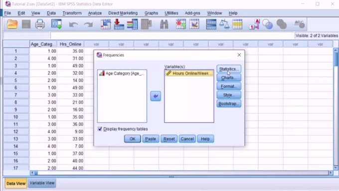Click the 35.00 cell in row 1
The image size is (339, 191).
[x=70, y=51]
